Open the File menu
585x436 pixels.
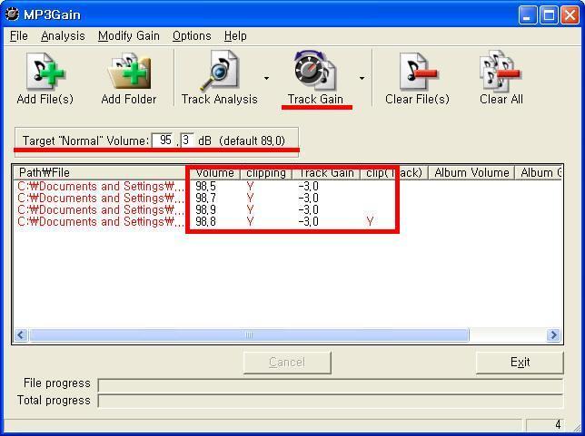point(19,36)
